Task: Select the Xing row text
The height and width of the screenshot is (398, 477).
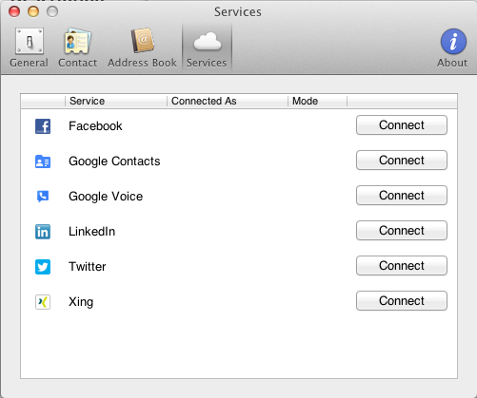Action: 81,302
